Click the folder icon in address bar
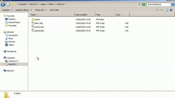 14,4
